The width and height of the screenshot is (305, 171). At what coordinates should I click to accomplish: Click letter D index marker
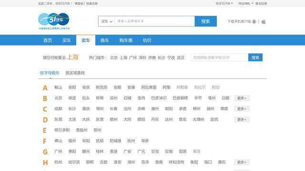[45, 120]
